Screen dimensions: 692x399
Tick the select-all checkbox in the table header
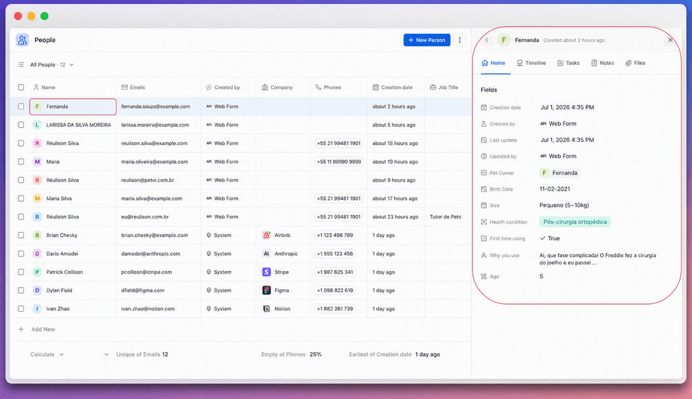pos(21,87)
